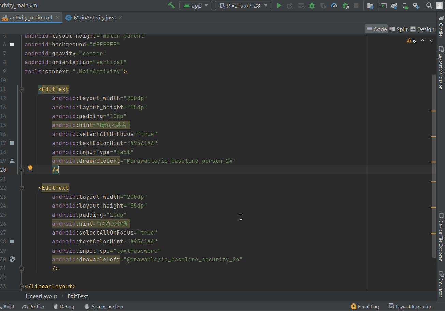Click line number 21 in gutter
The image size is (445, 311).
coord(3,179)
